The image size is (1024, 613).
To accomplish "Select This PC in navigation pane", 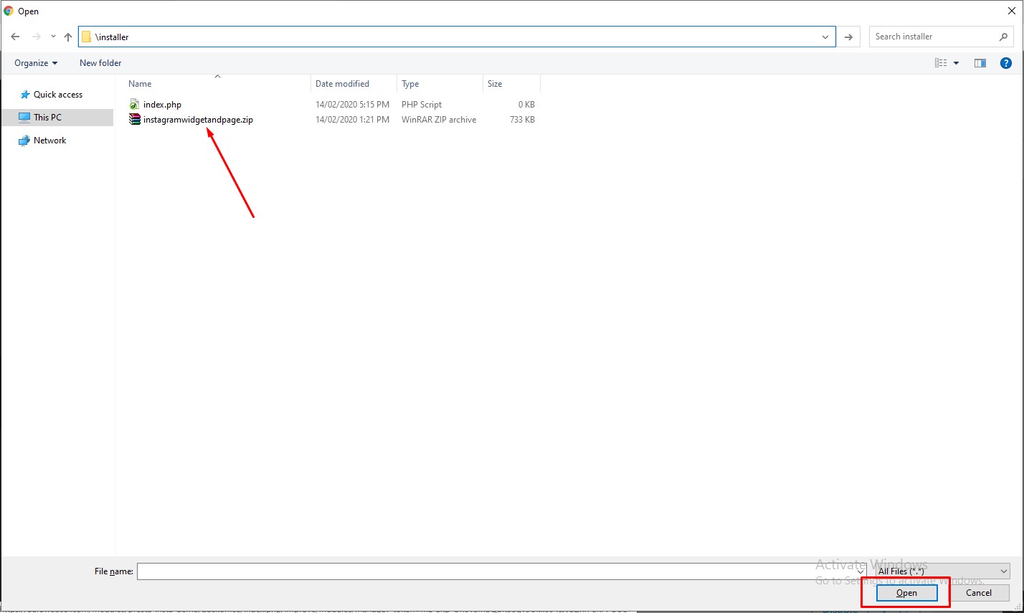I will click(47, 118).
